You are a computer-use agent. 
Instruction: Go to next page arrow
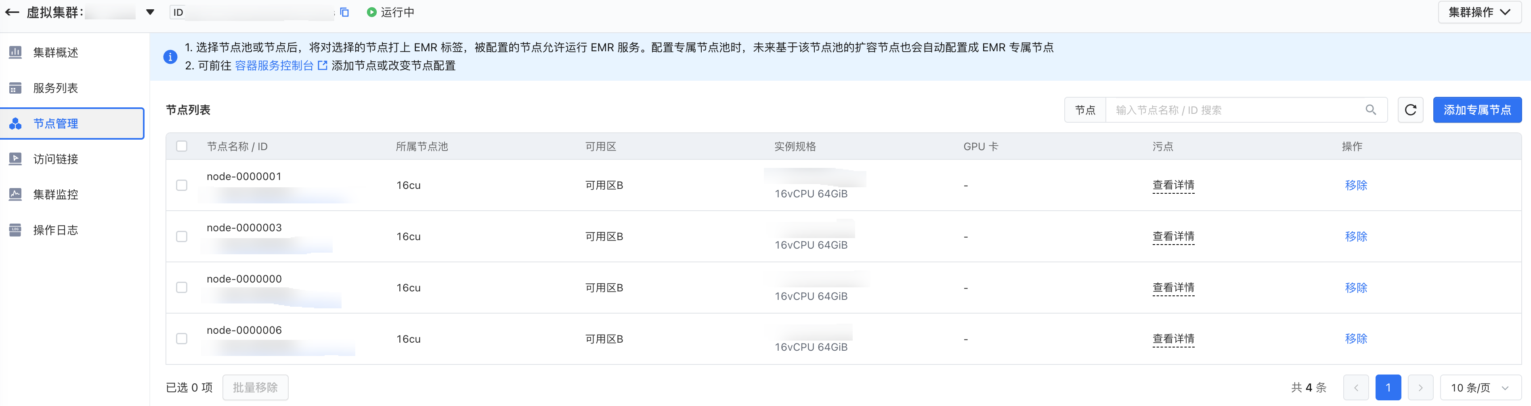point(1420,387)
